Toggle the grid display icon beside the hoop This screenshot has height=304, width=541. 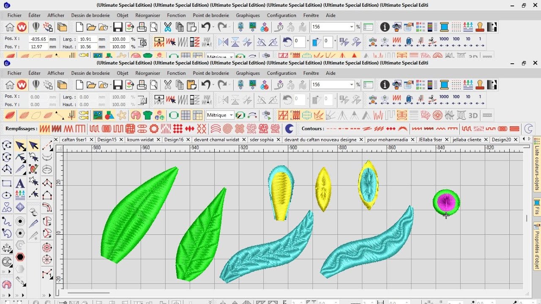(x=186, y=115)
